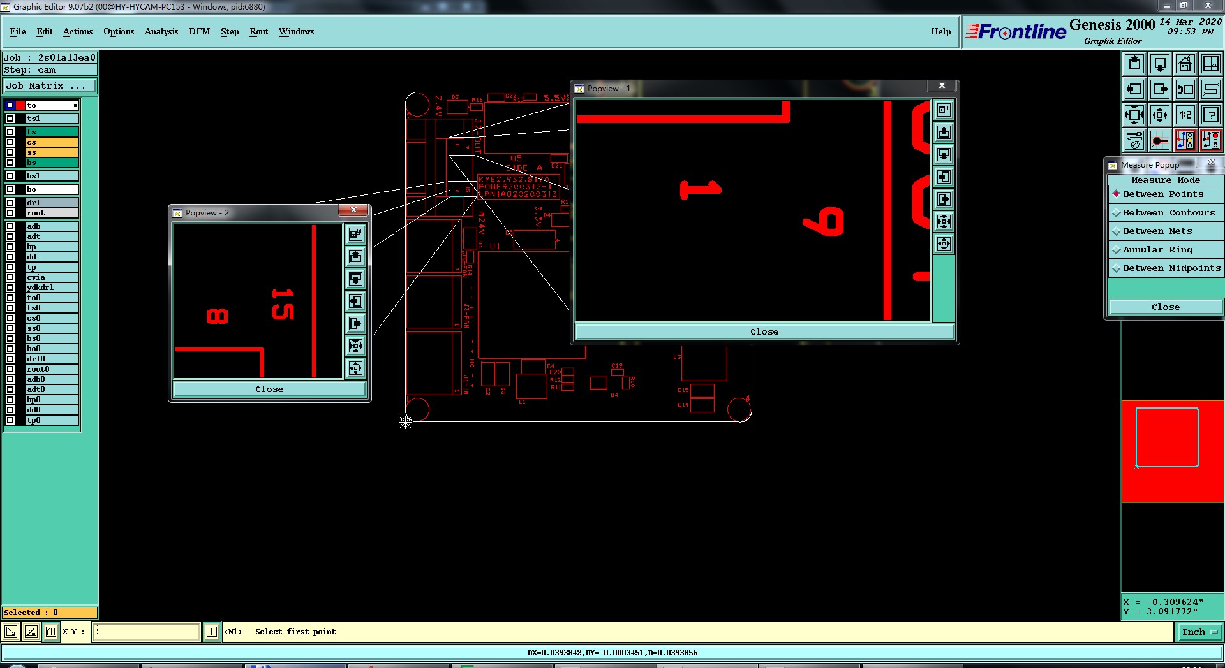1225x668 pixels.
Task: Toggle visibility checkbox of layer cs
Action: click(10, 142)
